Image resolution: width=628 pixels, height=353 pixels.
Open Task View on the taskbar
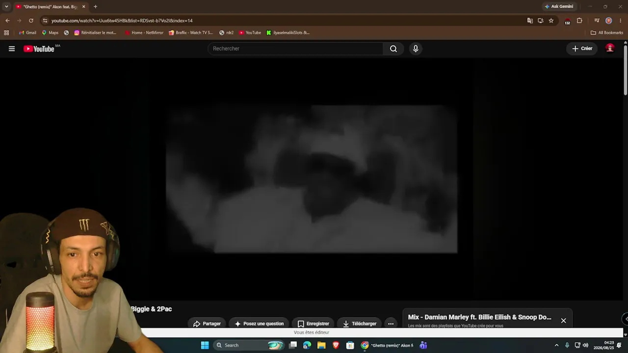[293, 345]
